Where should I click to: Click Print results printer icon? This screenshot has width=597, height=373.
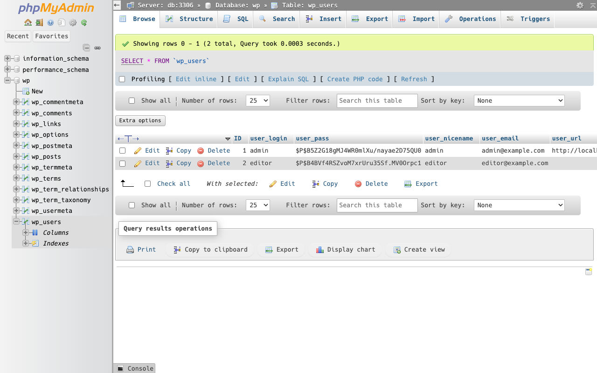pos(130,250)
